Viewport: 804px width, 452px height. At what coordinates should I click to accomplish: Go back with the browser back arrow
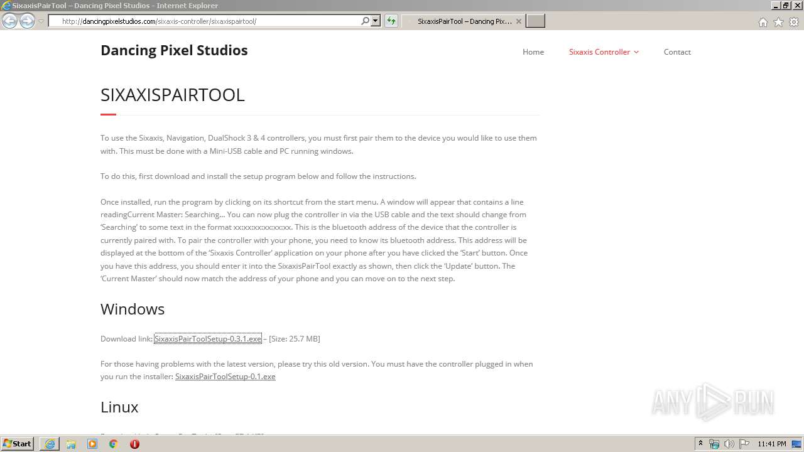(x=9, y=21)
